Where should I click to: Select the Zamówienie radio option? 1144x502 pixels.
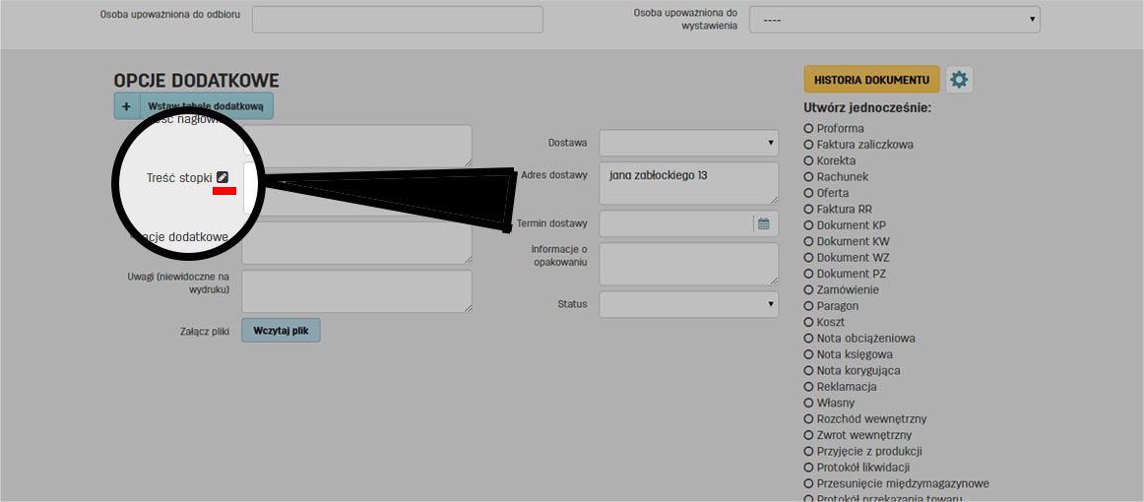(x=809, y=290)
